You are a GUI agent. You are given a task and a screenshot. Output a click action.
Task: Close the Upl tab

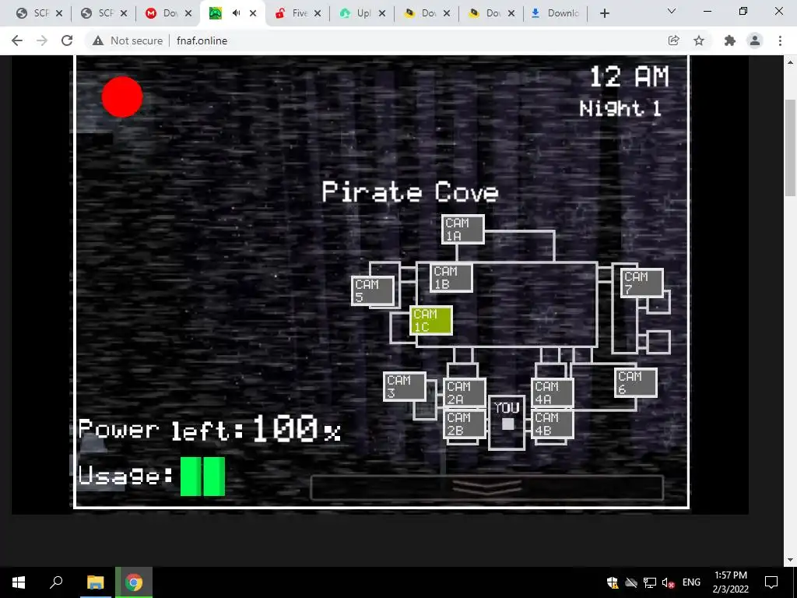(382, 13)
